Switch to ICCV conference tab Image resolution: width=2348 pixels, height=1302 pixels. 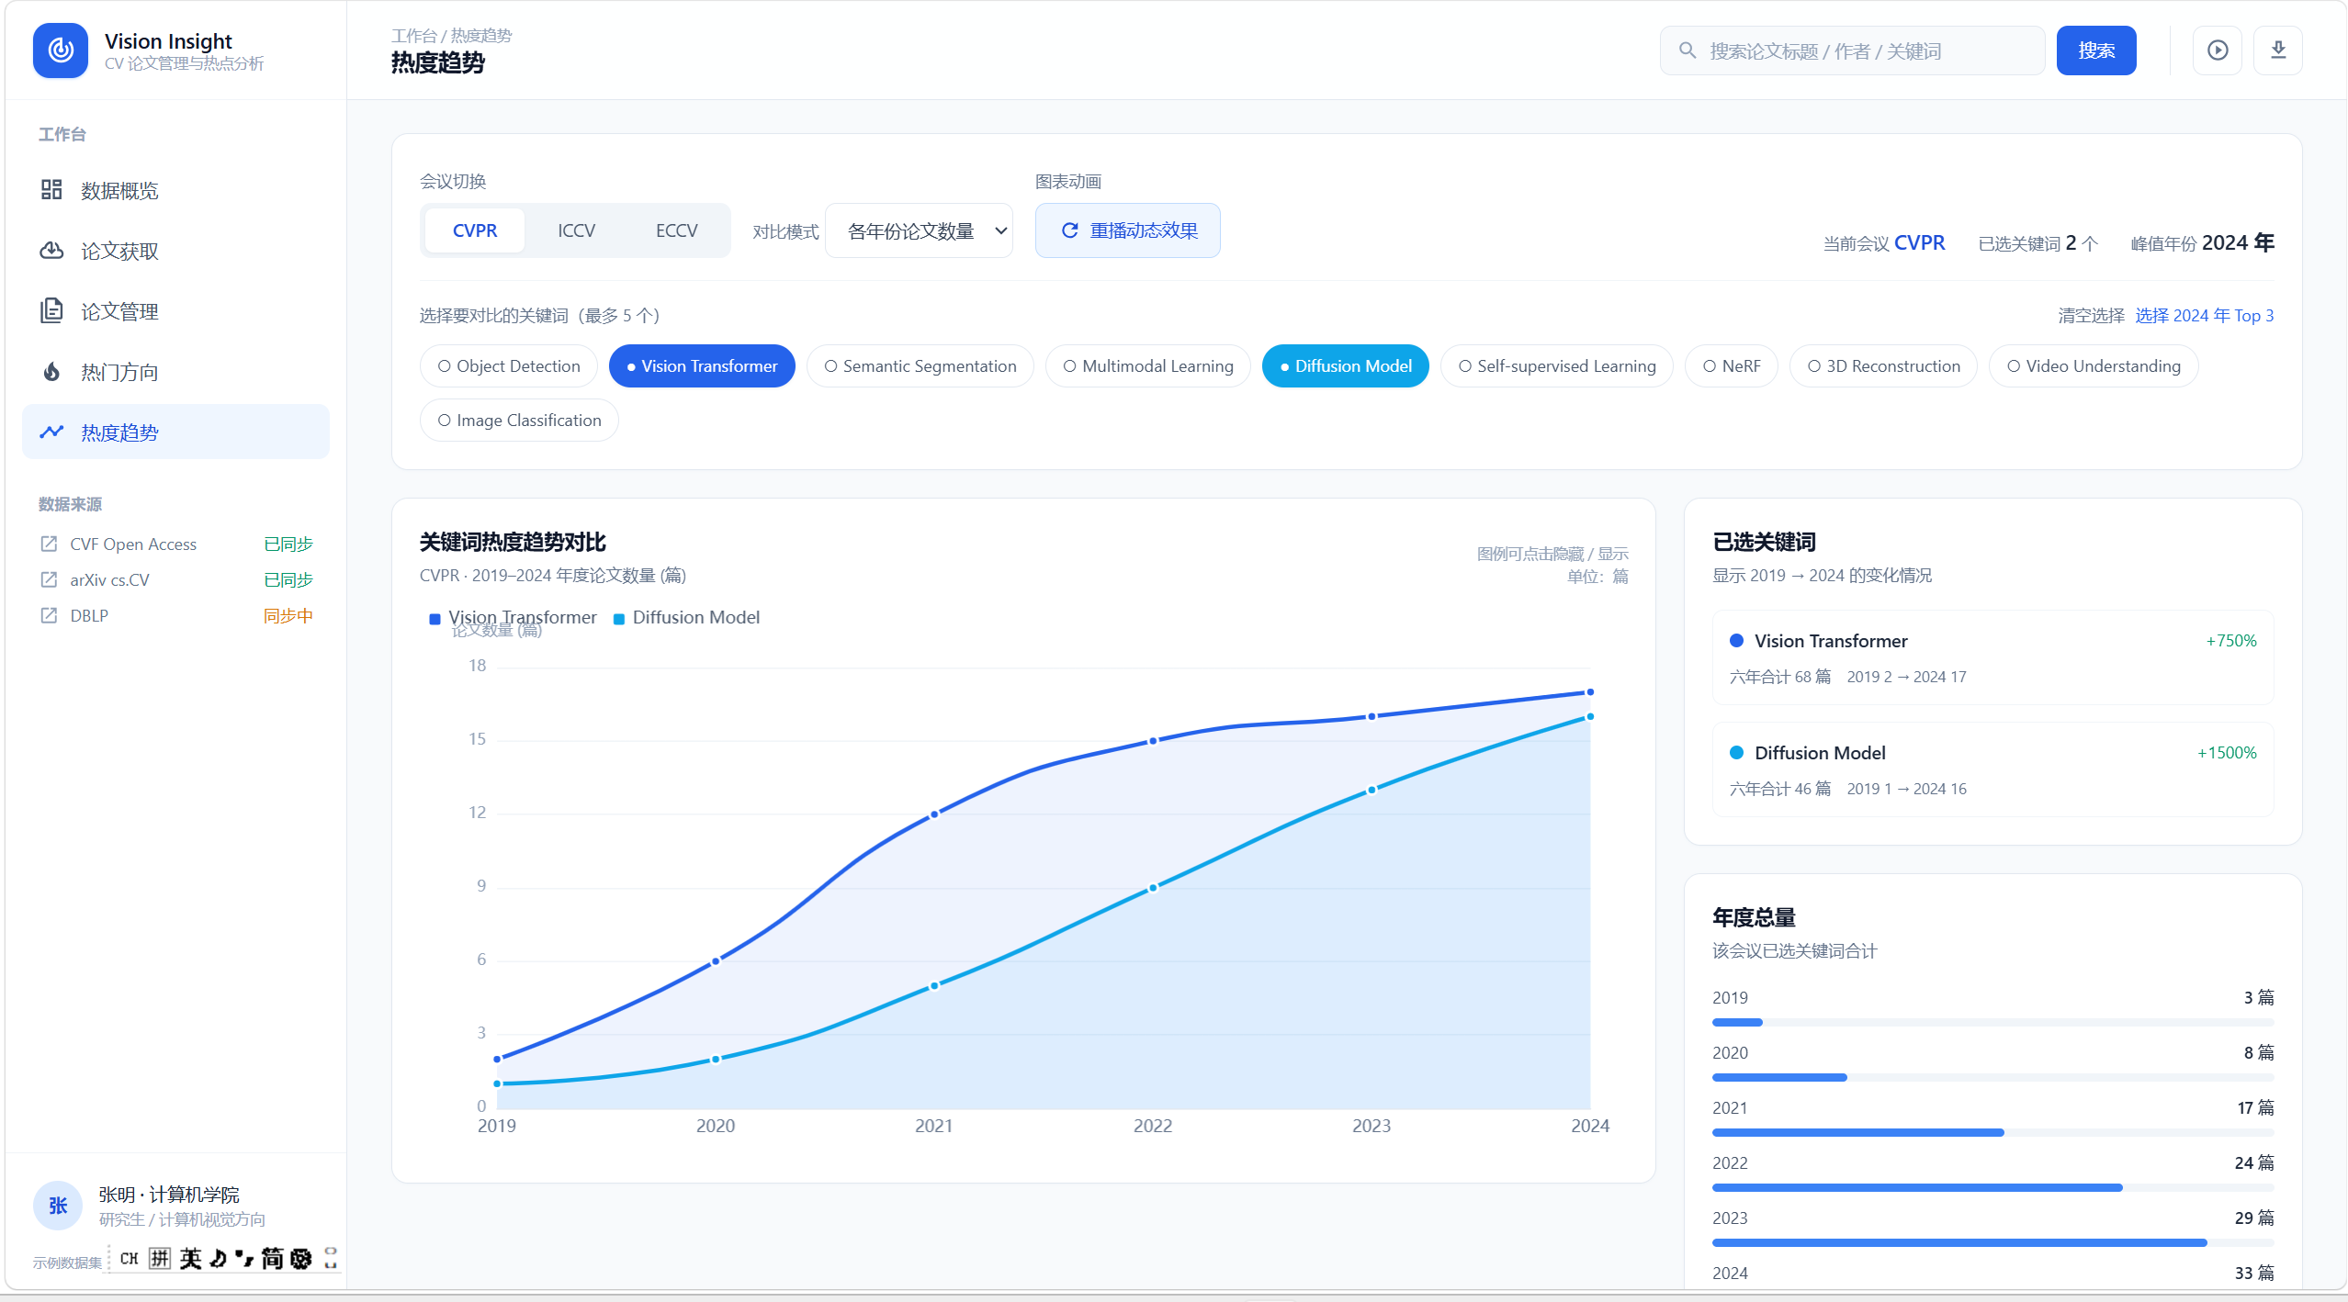click(577, 230)
